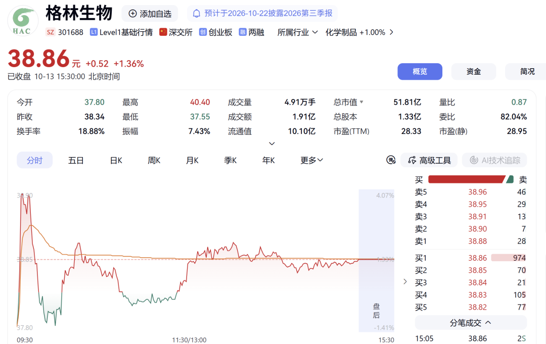Click 买3 price 38.84
This screenshot has height=344, width=546.
click(x=477, y=282)
